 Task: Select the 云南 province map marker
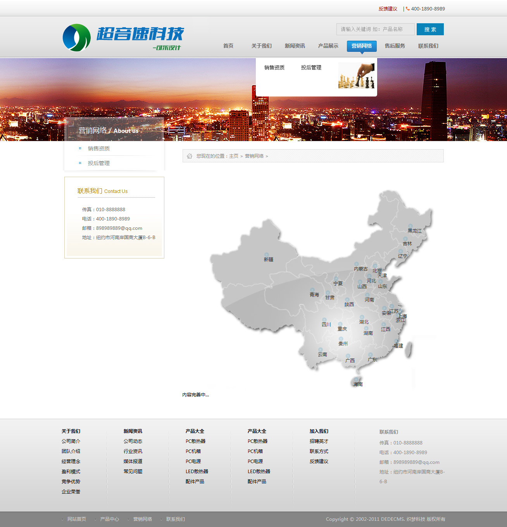click(321, 350)
